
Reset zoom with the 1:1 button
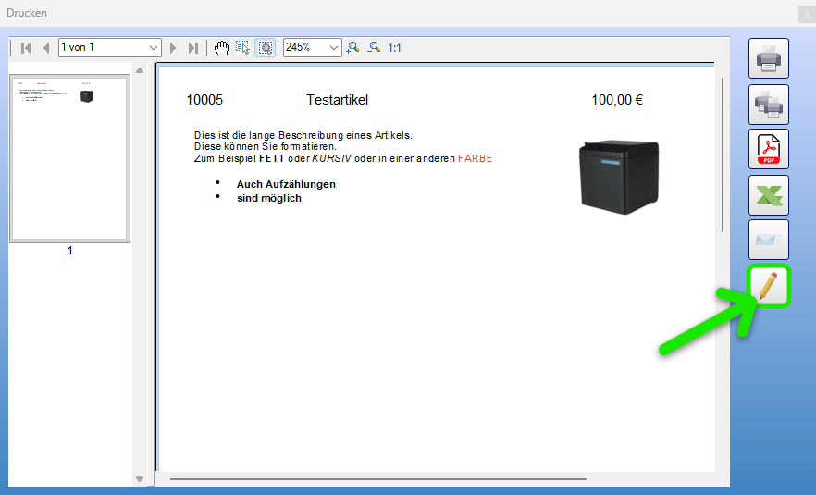pos(394,47)
